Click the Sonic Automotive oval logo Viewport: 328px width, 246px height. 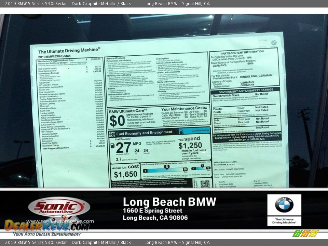point(59,207)
